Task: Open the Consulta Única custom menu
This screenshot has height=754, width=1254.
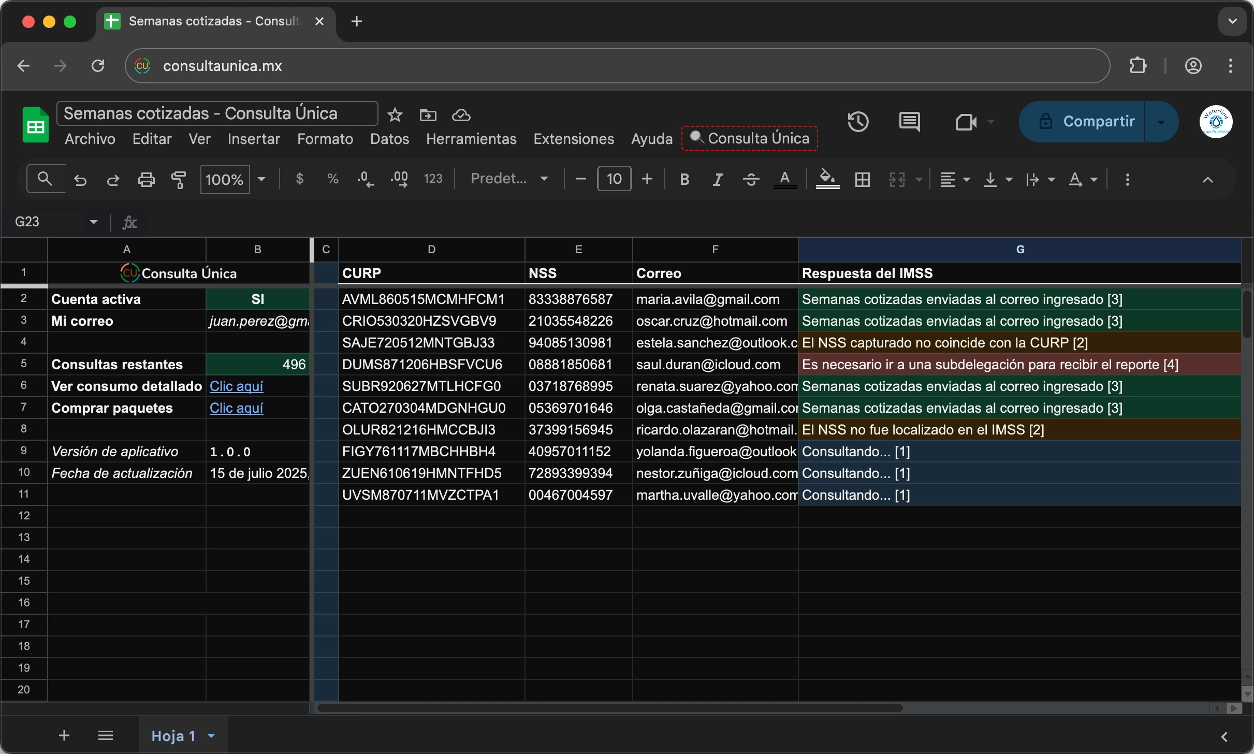Action: [x=750, y=138]
